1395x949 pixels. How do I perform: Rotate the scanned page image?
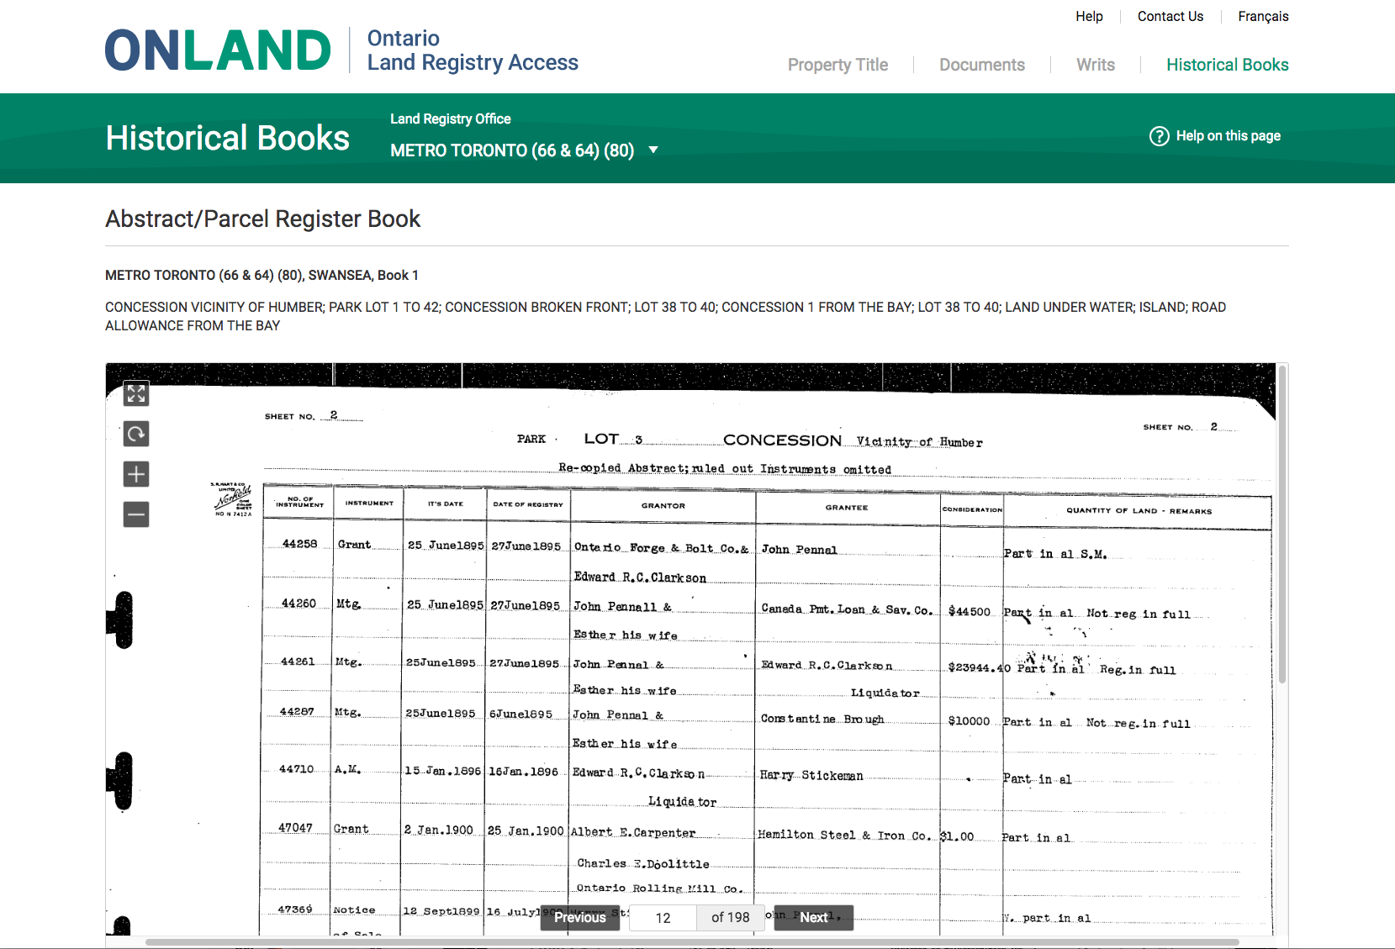coord(136,434)
